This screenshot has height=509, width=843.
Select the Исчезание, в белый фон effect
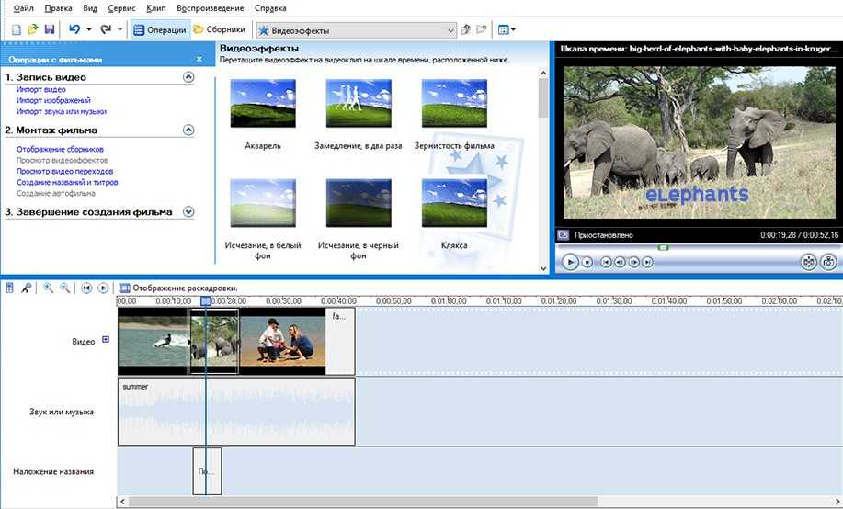coord(263,203)
